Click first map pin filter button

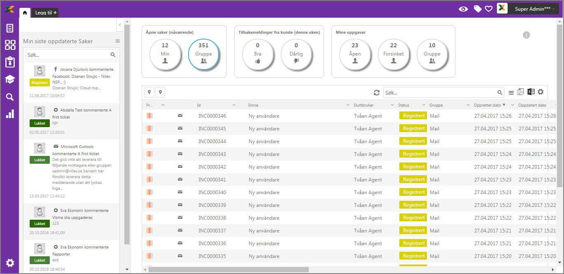pyautogui.click(x=149, y=93)
